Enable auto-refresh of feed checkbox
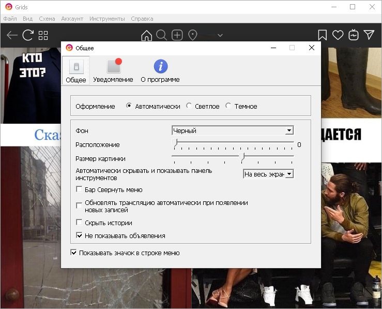The width and height of the screenshot is (382, 309). 79,205
